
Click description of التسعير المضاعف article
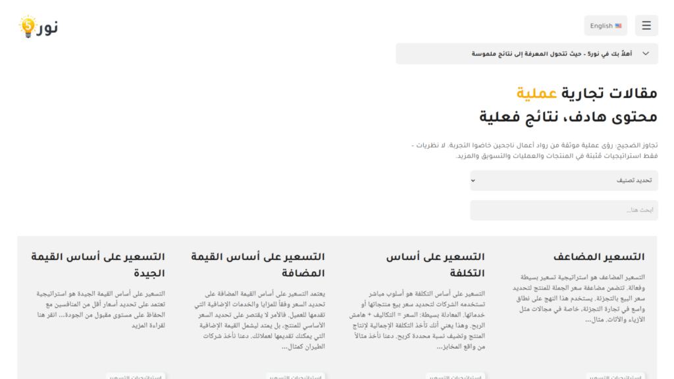[579, 298]
